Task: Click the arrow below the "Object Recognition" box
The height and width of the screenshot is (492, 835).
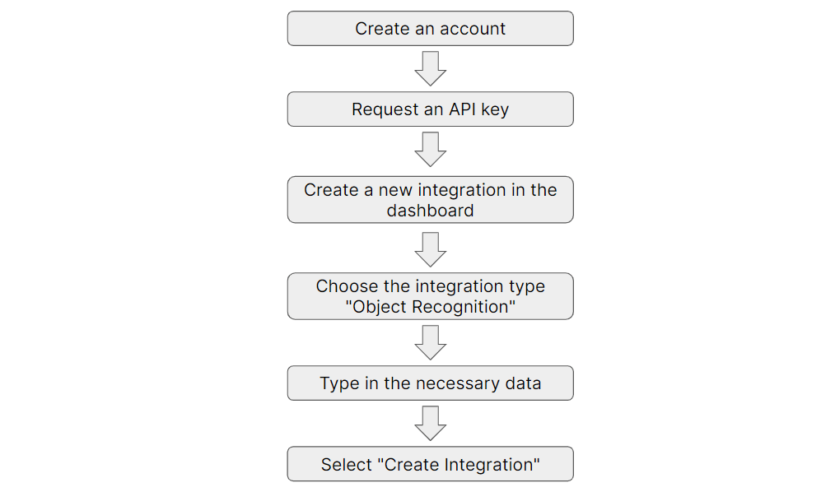Action: click(x=431, y=342)
